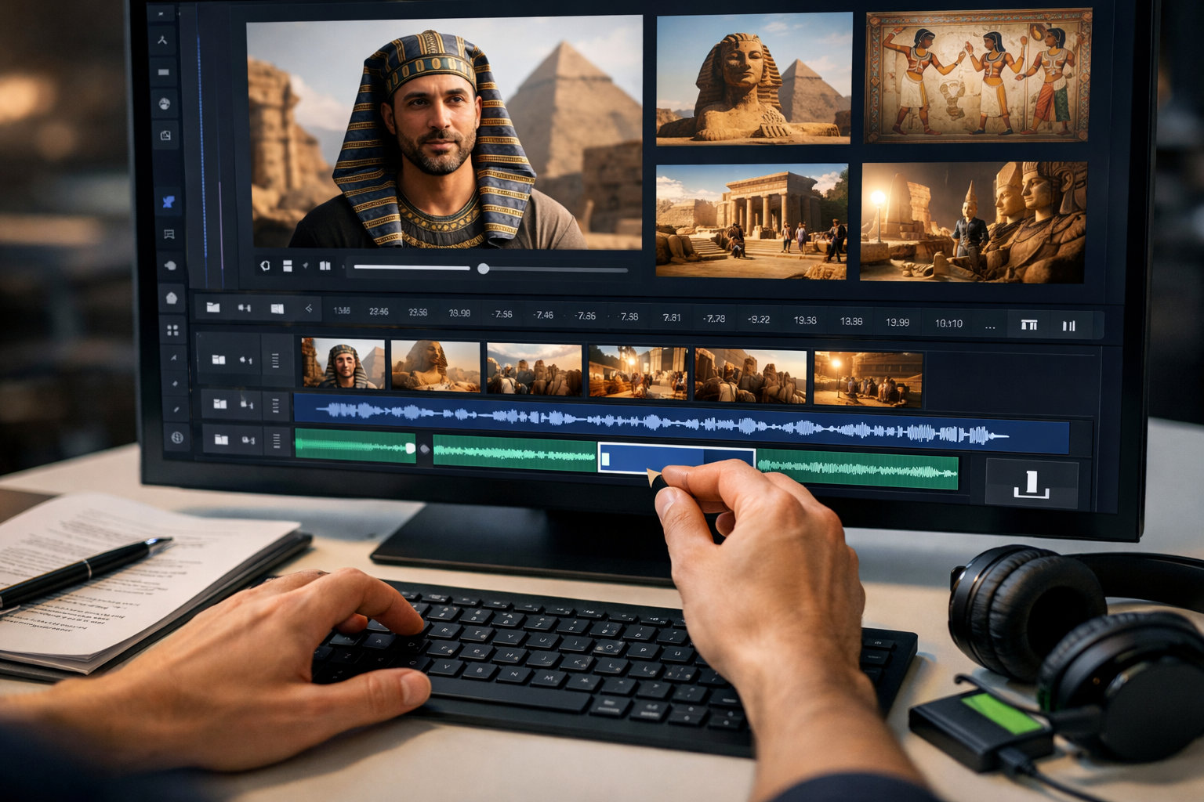The height and width of the screenshot is (802, 1204).
Task: Click the blue highlighted sidebar tool icon
Action: 168,202
